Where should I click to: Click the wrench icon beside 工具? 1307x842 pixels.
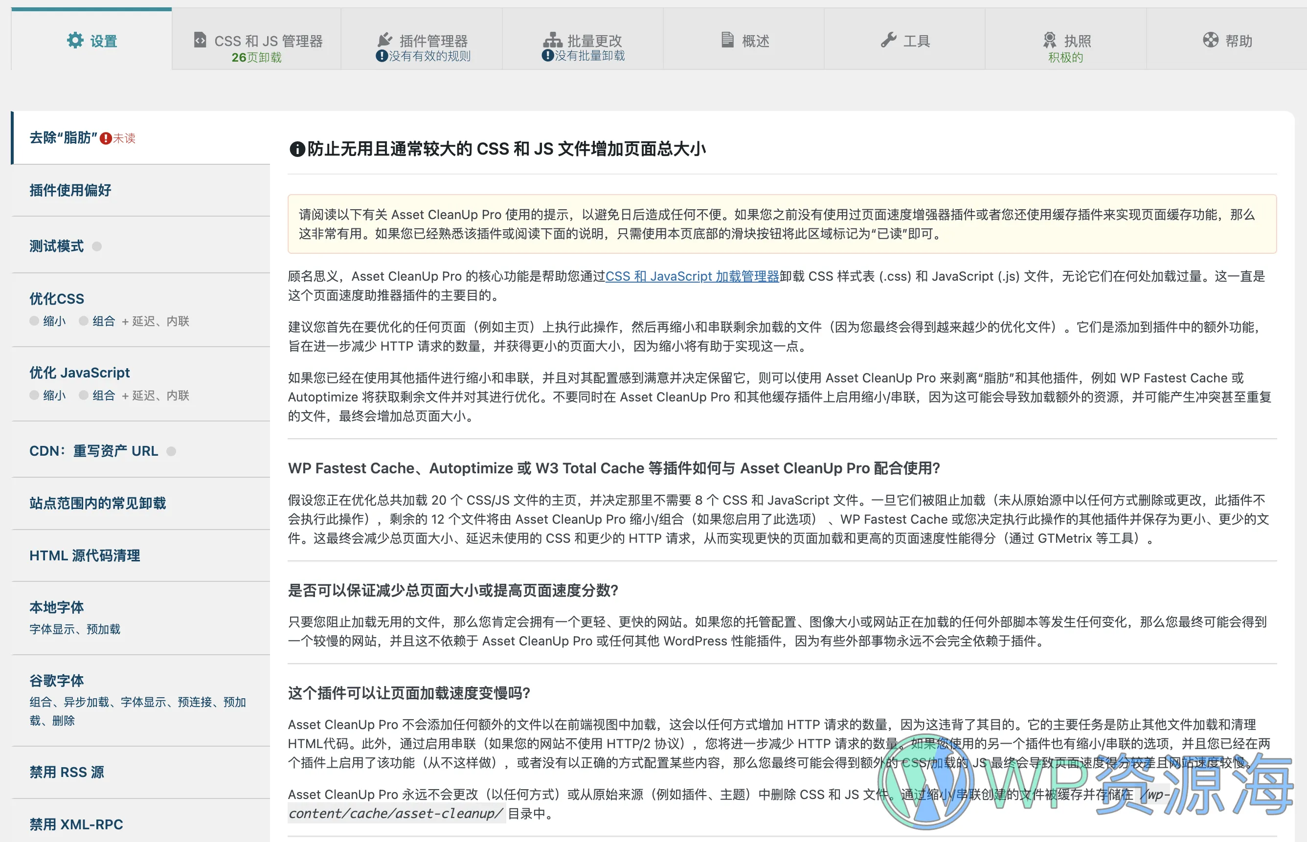(x=889, y=40)
